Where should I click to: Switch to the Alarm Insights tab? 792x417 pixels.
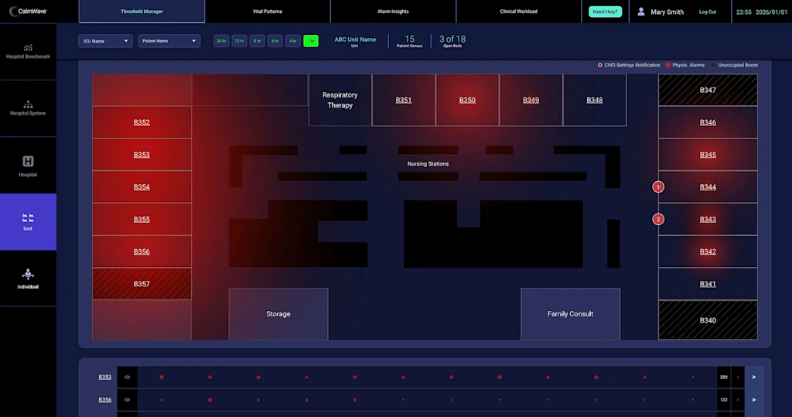tap(393, 12)
